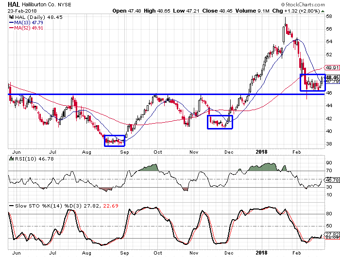Click the Low 47.21 value
Viewport: 340px width, 257px height.
click(x=186, y=11)
